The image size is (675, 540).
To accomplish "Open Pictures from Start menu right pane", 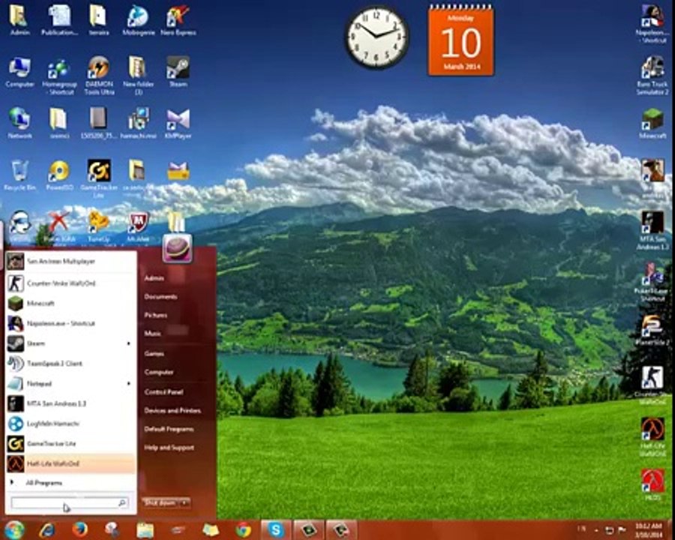I will (155, 315).
